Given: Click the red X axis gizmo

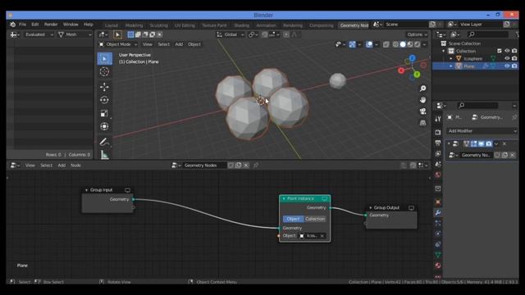Looking at the screenshot, I should tap(401, 70).
